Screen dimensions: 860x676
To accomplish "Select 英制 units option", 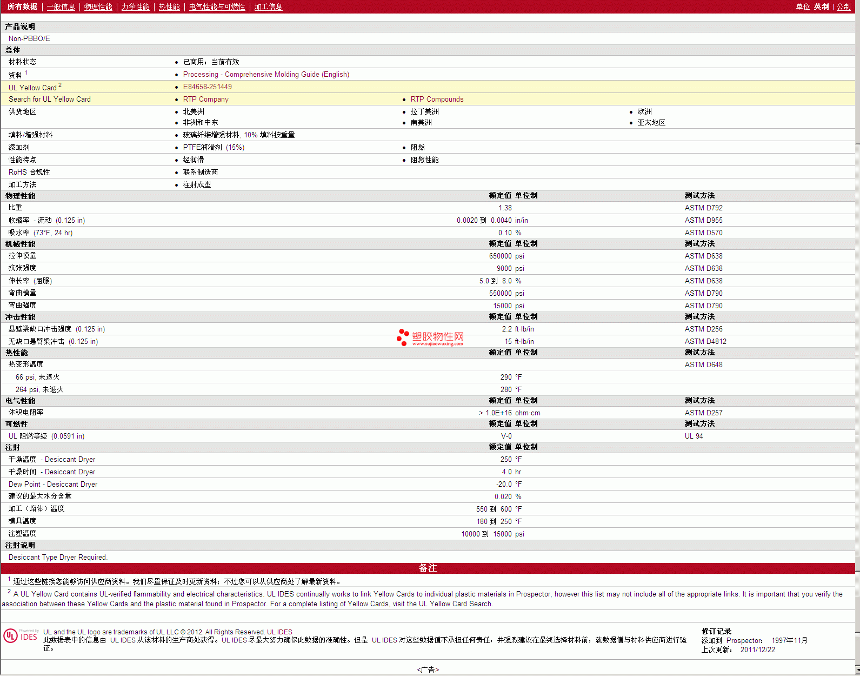I will [821, 7].
